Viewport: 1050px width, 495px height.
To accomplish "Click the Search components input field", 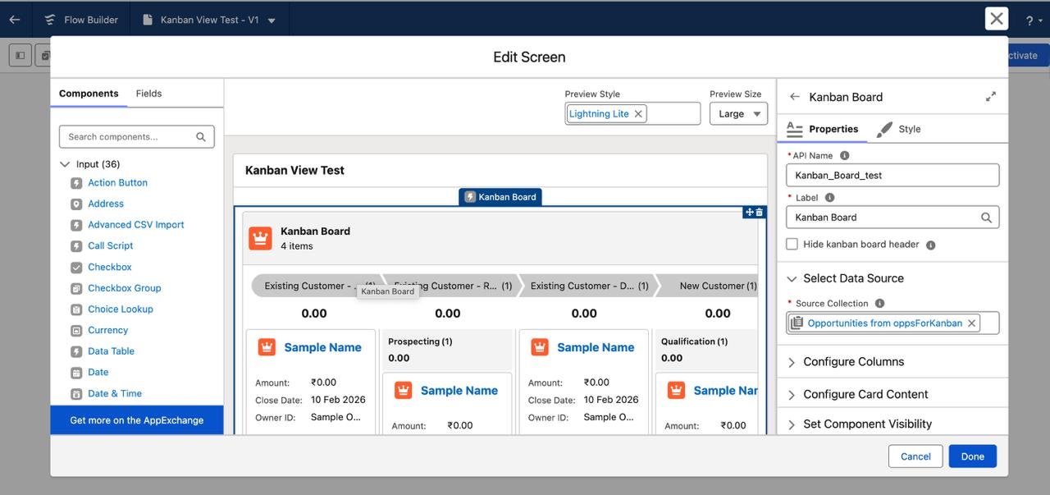I will [x=130, y=137].
